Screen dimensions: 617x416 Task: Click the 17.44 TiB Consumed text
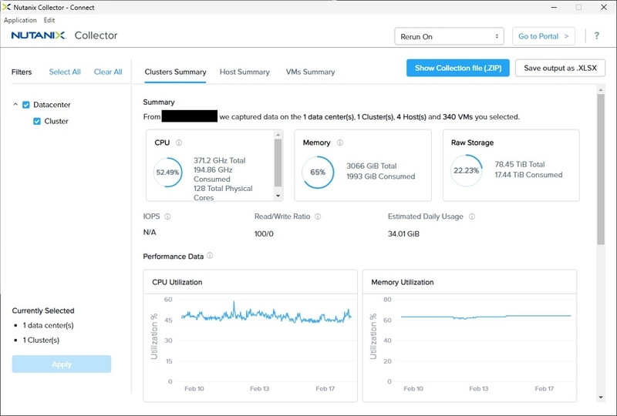point(528,175)
